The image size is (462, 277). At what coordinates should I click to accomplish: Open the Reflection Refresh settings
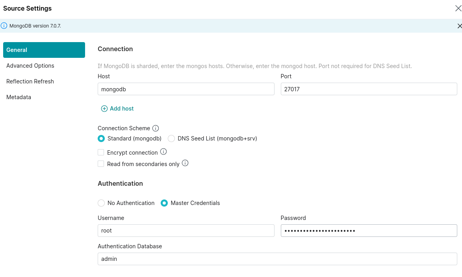coord(30,81)
